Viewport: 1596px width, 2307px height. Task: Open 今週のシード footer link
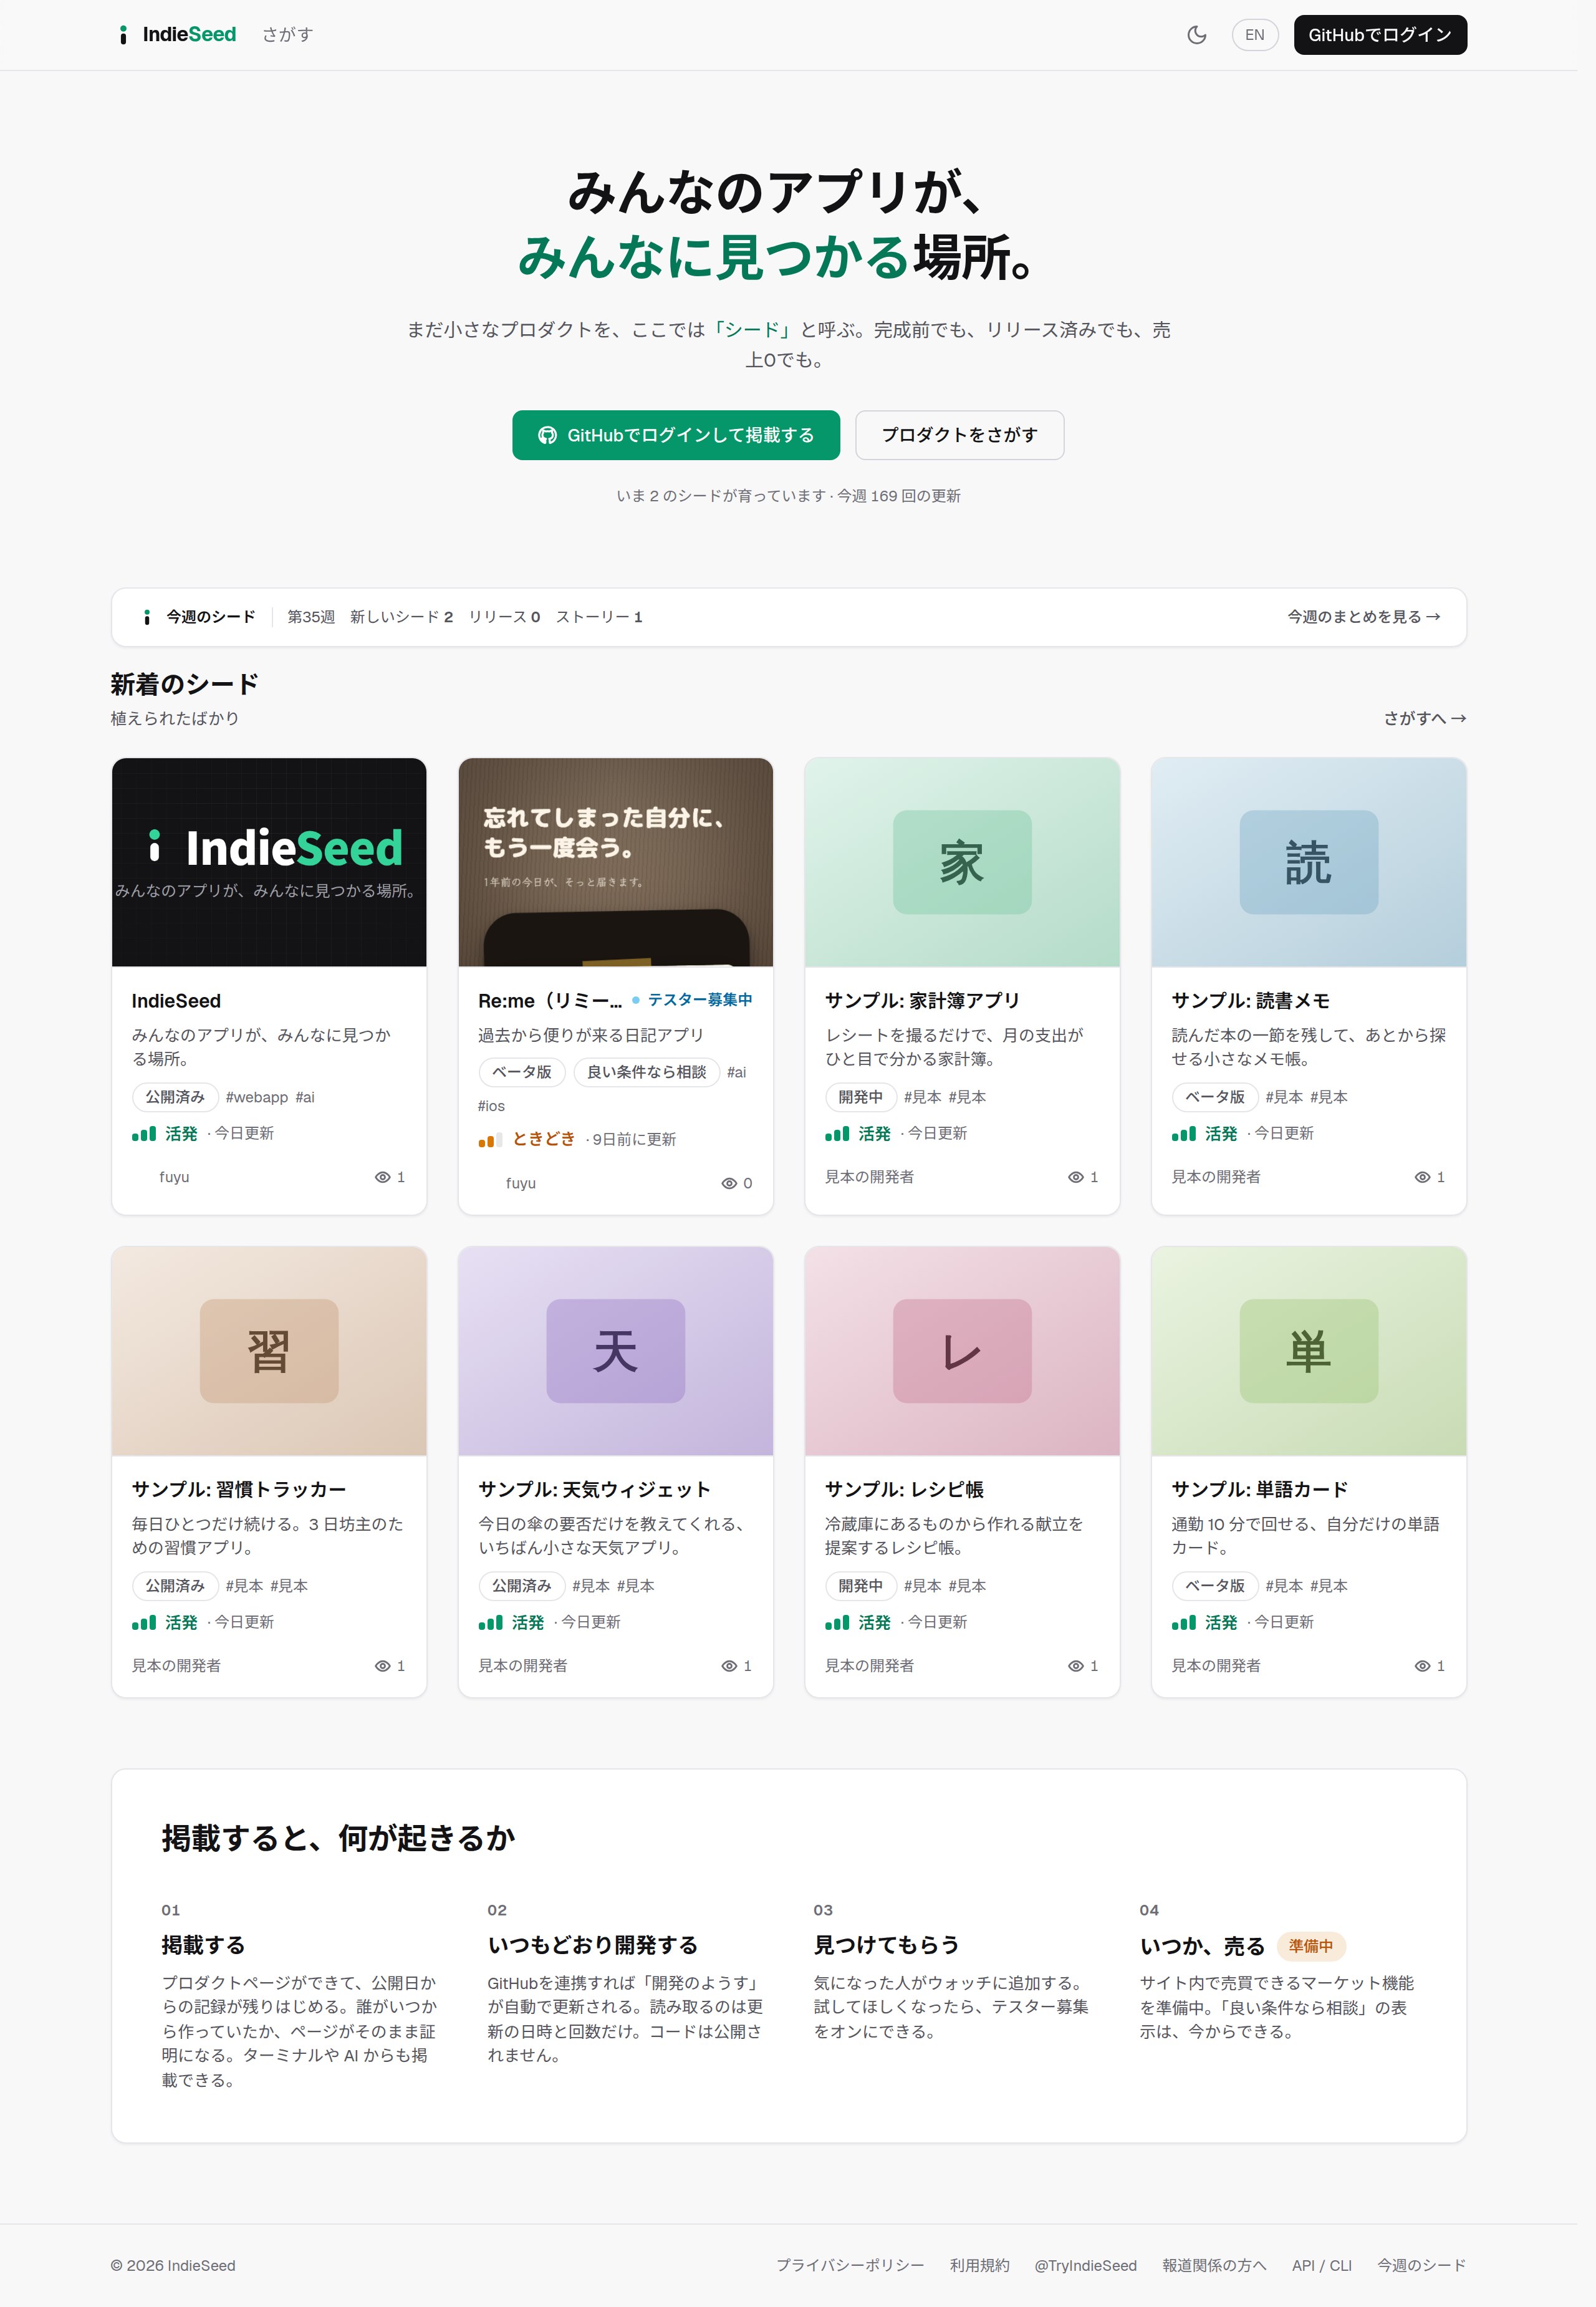click(1421, 2266)
